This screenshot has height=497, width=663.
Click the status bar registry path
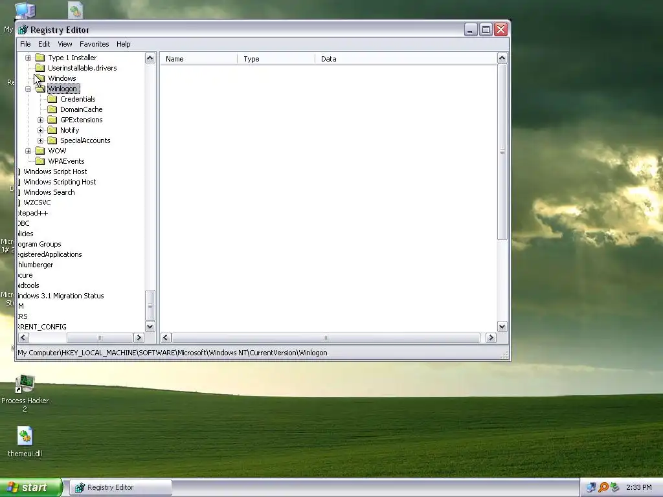(x=172, y=353)
